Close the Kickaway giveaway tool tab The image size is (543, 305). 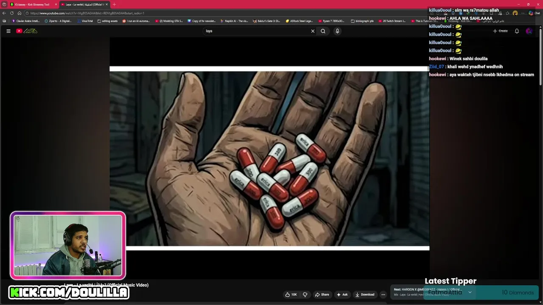point(56,4)
